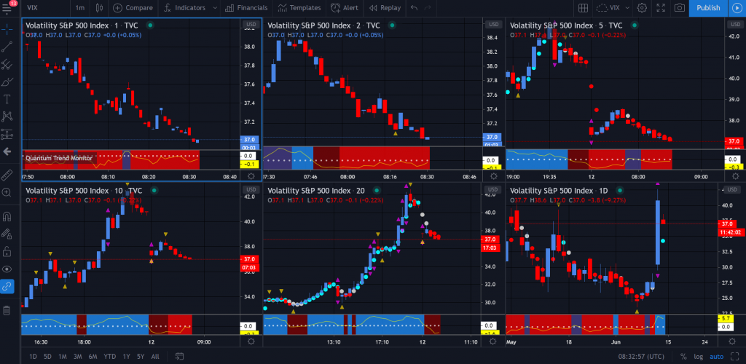Click the back arrow in left toolbar

[x=7, y=151]
